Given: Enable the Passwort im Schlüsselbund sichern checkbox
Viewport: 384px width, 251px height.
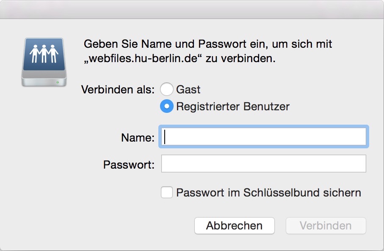Looking at the screenshot, I should tap(167, 193).
